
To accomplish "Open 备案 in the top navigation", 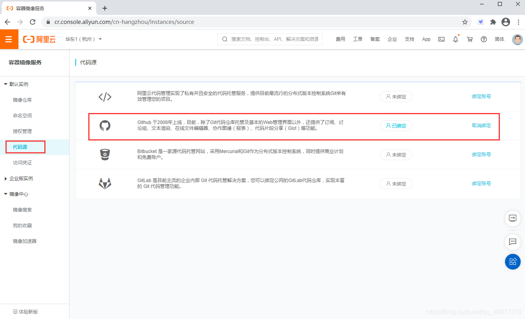I will [375, 39].
